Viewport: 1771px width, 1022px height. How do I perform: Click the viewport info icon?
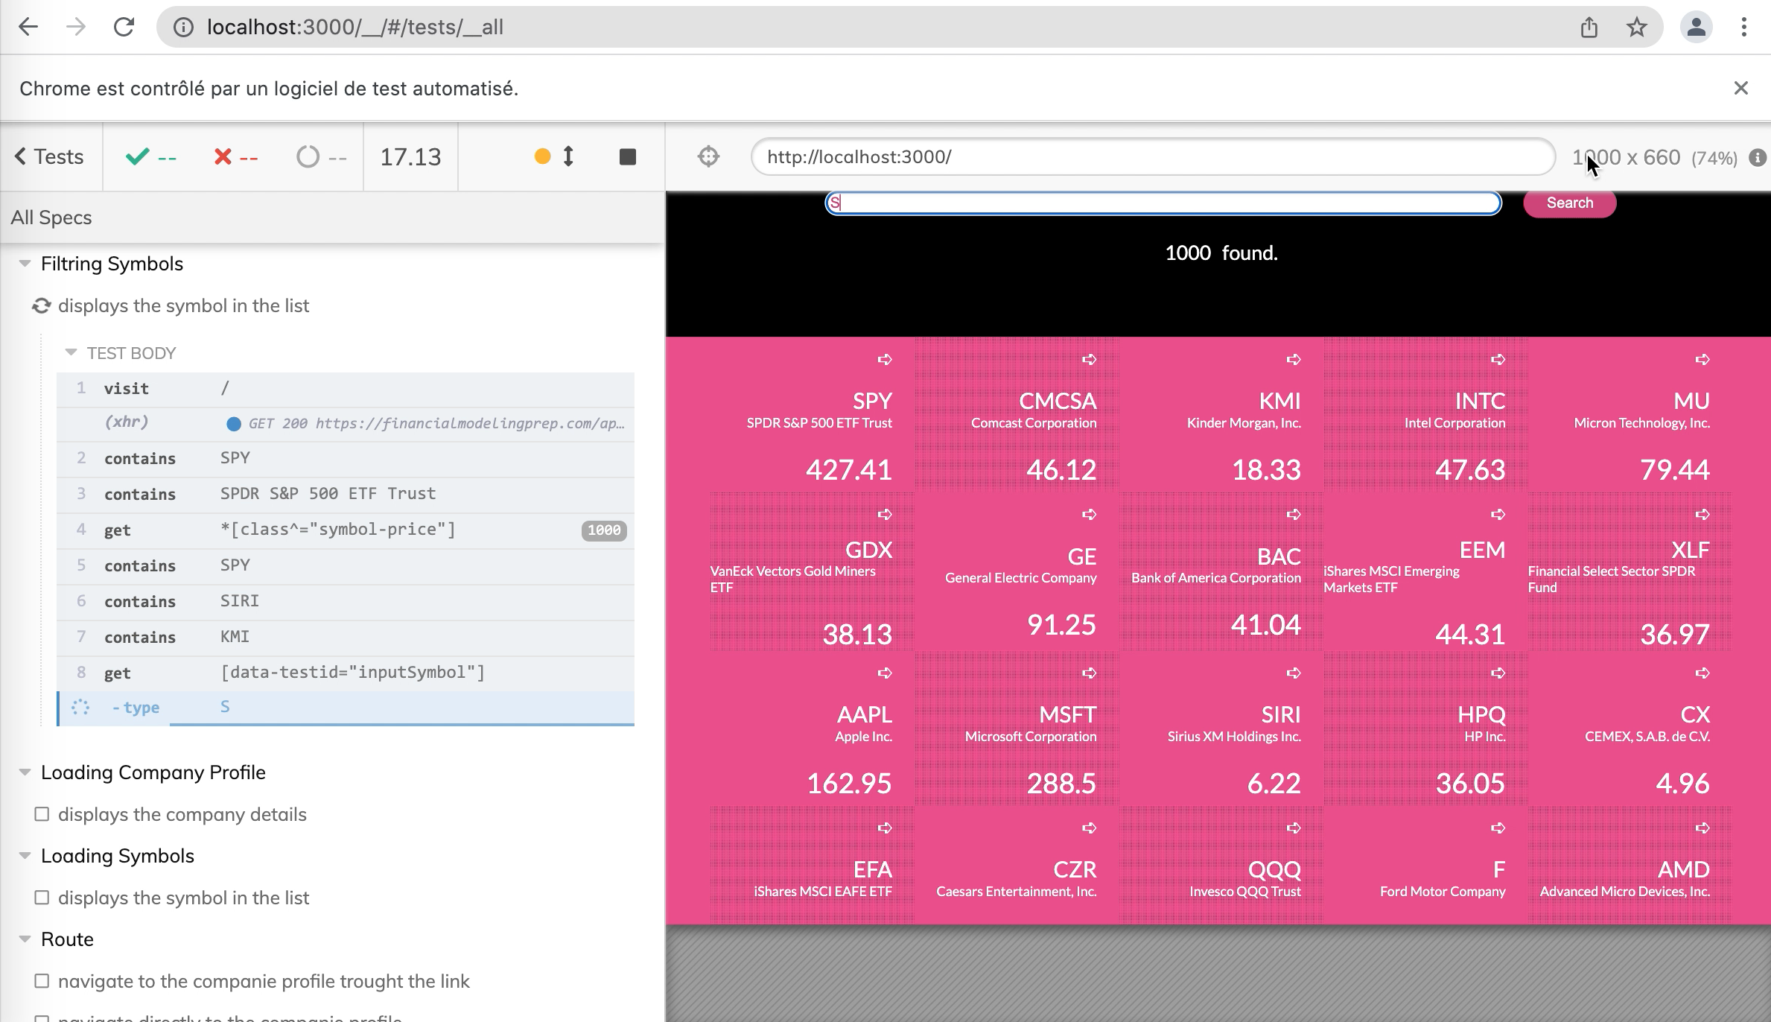click(1757, 158)
